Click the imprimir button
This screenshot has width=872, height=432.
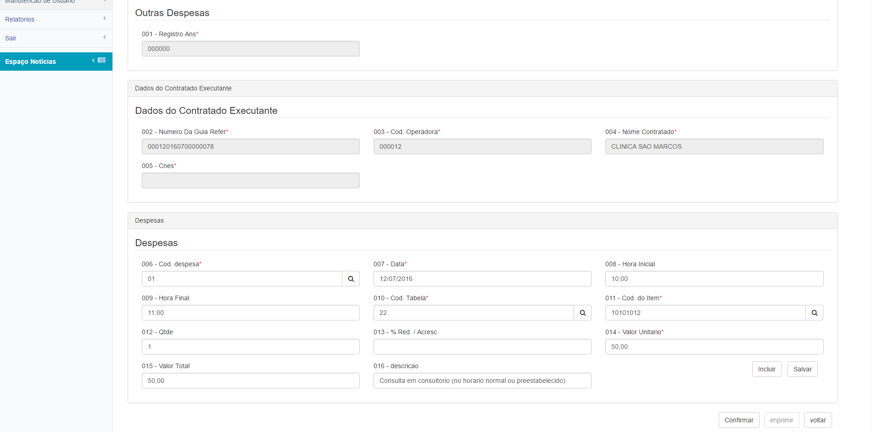(781, 420)
